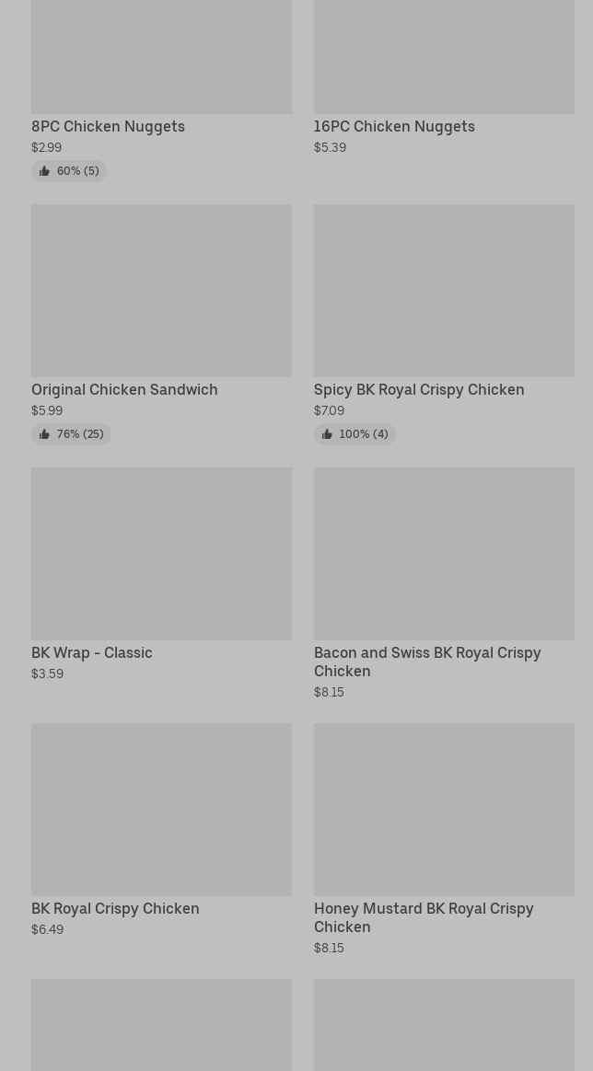593x1071 pixels.
Task: Click the Bacon and Swiss Crispy Chicken image
Action: tap(444, 553)
